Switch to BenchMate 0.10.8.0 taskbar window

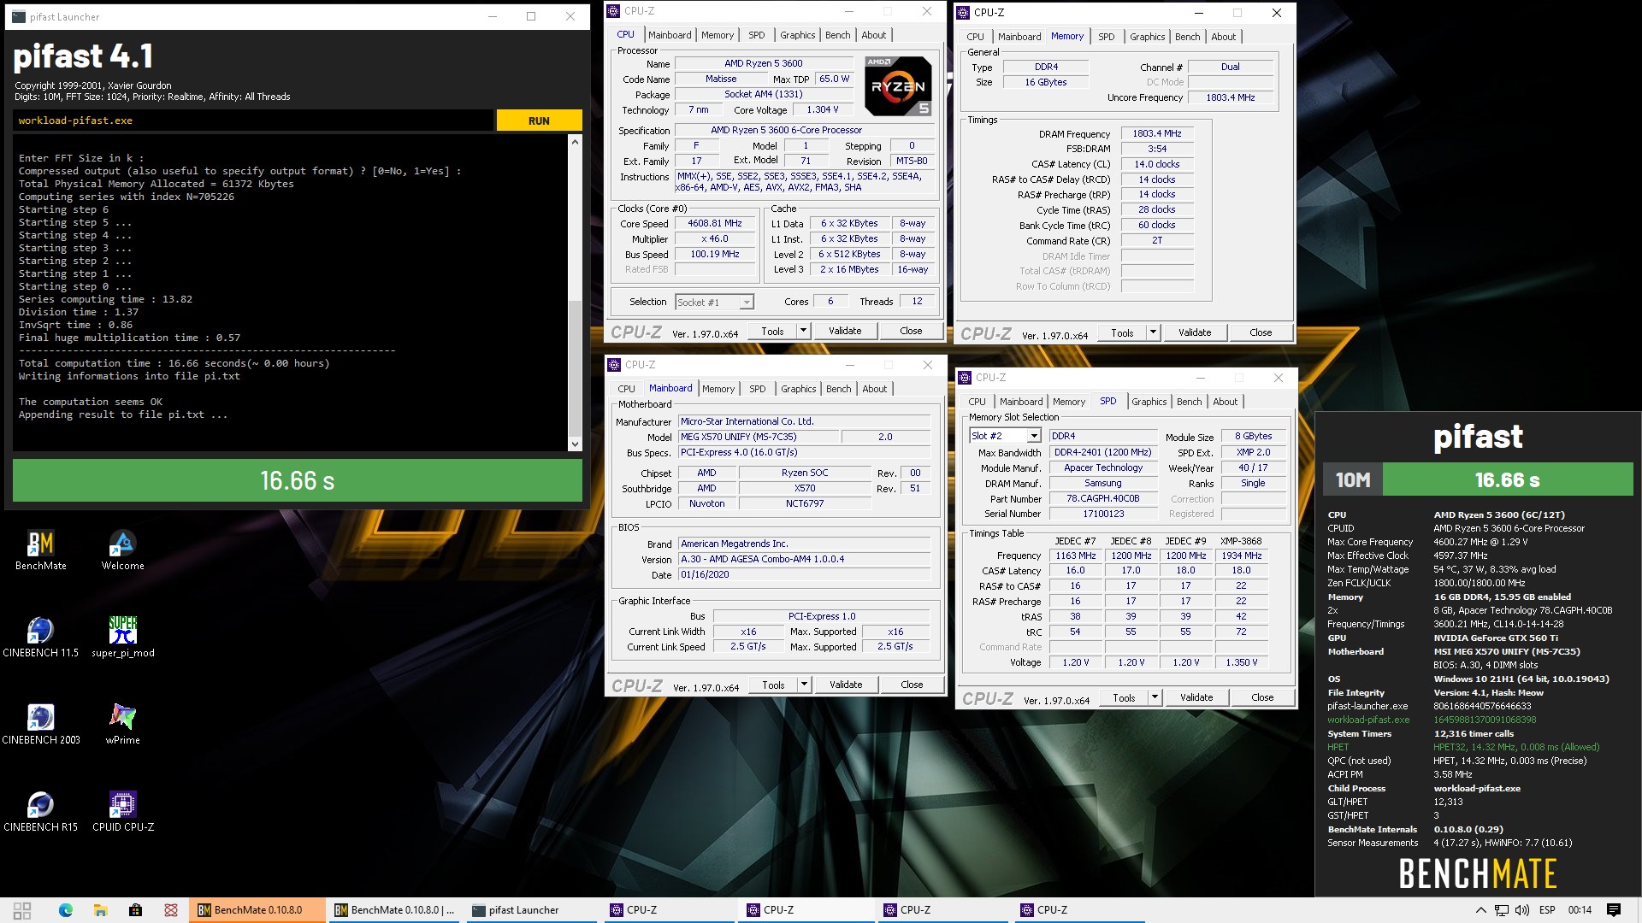click(x=257, y=910)
